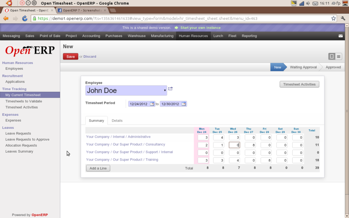349x218 pixels.
Task: Click the browser forward arrow
Action: (15, 19)
